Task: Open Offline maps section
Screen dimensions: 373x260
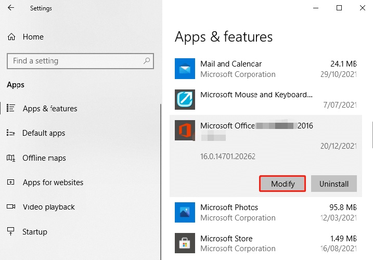Action: (44, 158)
